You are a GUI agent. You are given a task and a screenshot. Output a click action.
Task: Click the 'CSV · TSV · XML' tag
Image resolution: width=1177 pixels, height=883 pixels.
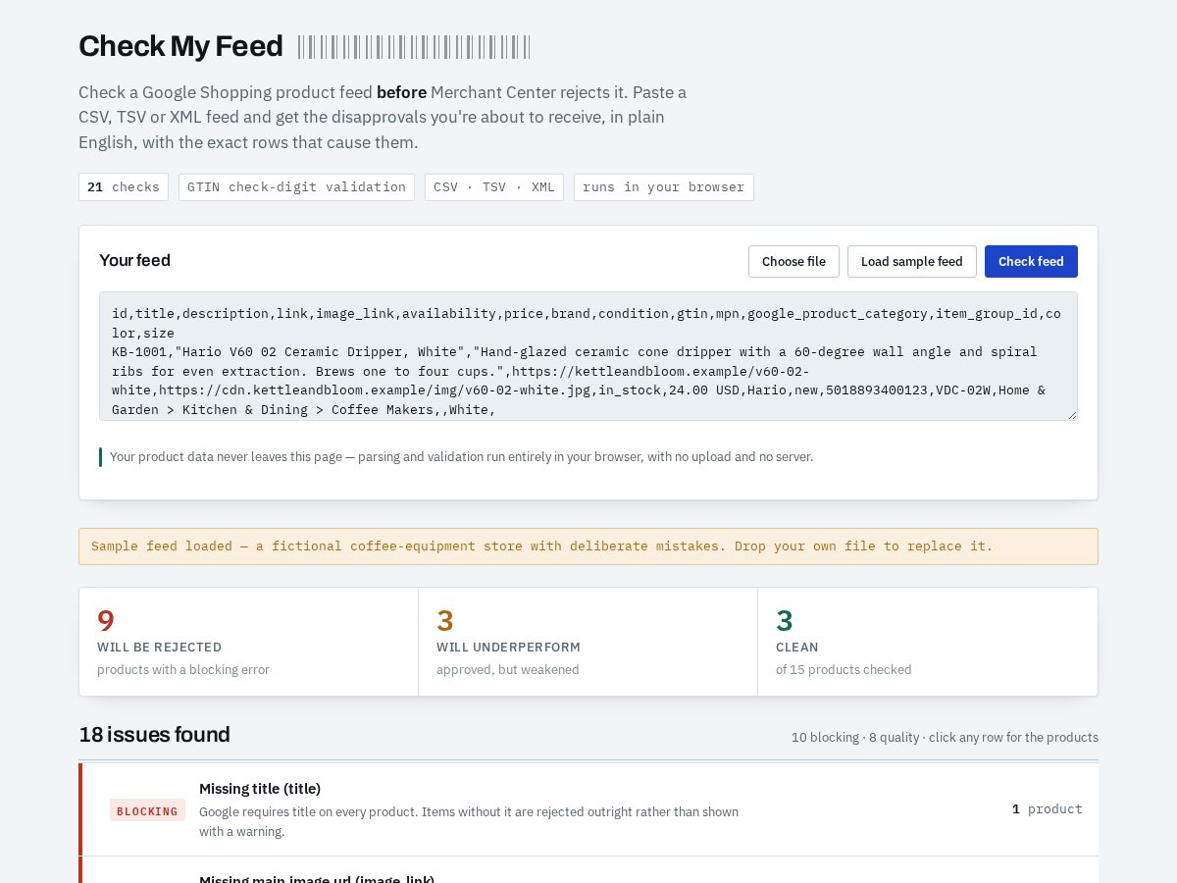[x=494, y=187]
